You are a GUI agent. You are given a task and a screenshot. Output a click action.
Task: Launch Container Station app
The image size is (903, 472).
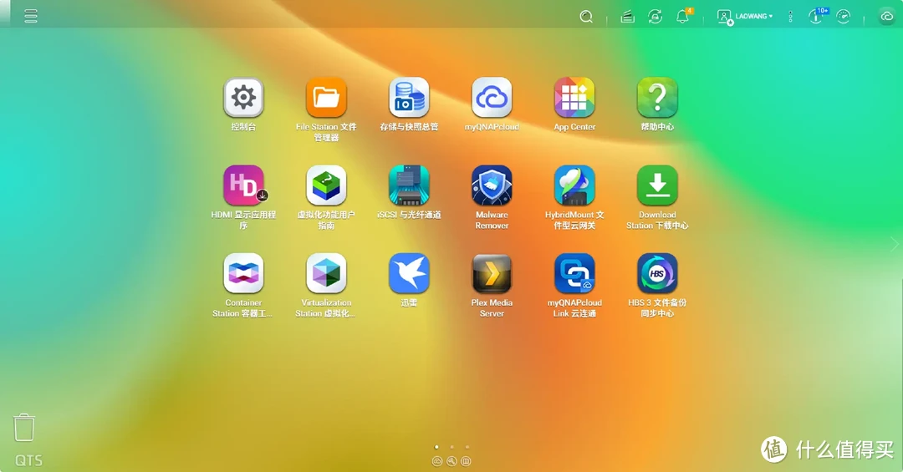point(243,273)
